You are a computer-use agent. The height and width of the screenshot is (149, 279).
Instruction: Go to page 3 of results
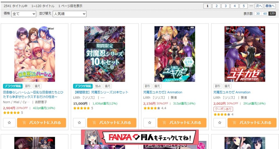tap(226, 6)
